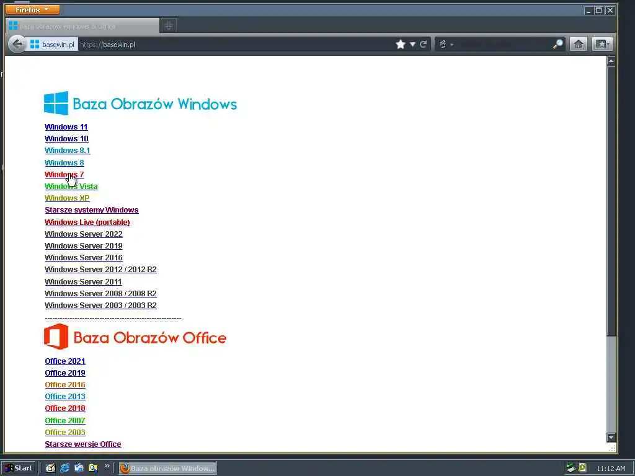Launch the first quick launch notepad icon
Viewport: 635px width, 476px height.
point(50,468)
